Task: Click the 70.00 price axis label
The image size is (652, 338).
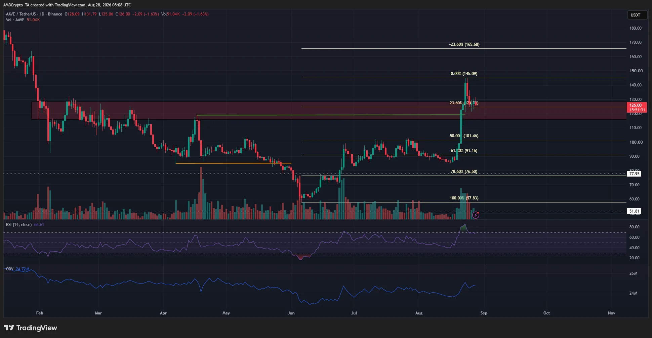Action: 635,185
